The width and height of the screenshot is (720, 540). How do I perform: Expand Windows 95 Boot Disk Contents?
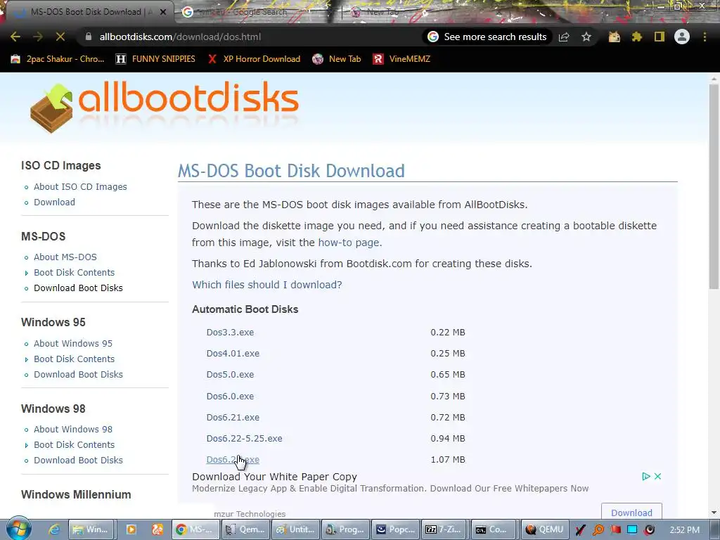click(74, 359)
